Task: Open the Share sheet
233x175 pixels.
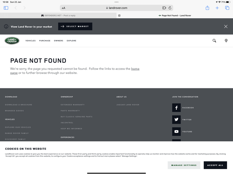Action: click(207, 8)
